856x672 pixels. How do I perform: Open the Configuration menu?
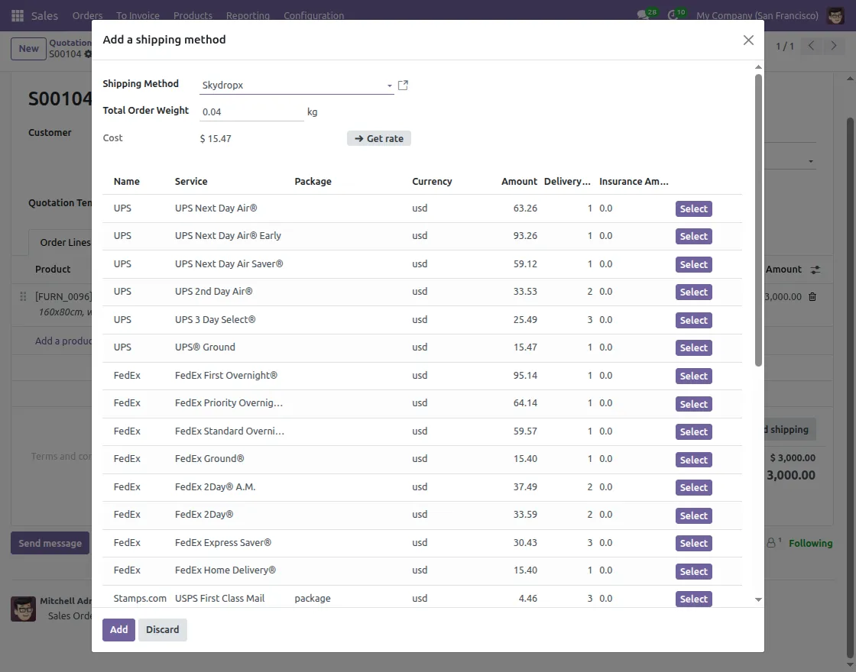tap(313, 15)
